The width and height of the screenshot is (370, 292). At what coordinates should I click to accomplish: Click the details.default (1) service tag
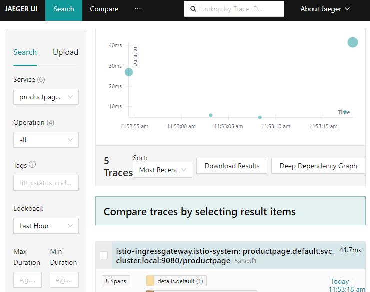click(176, 281)
